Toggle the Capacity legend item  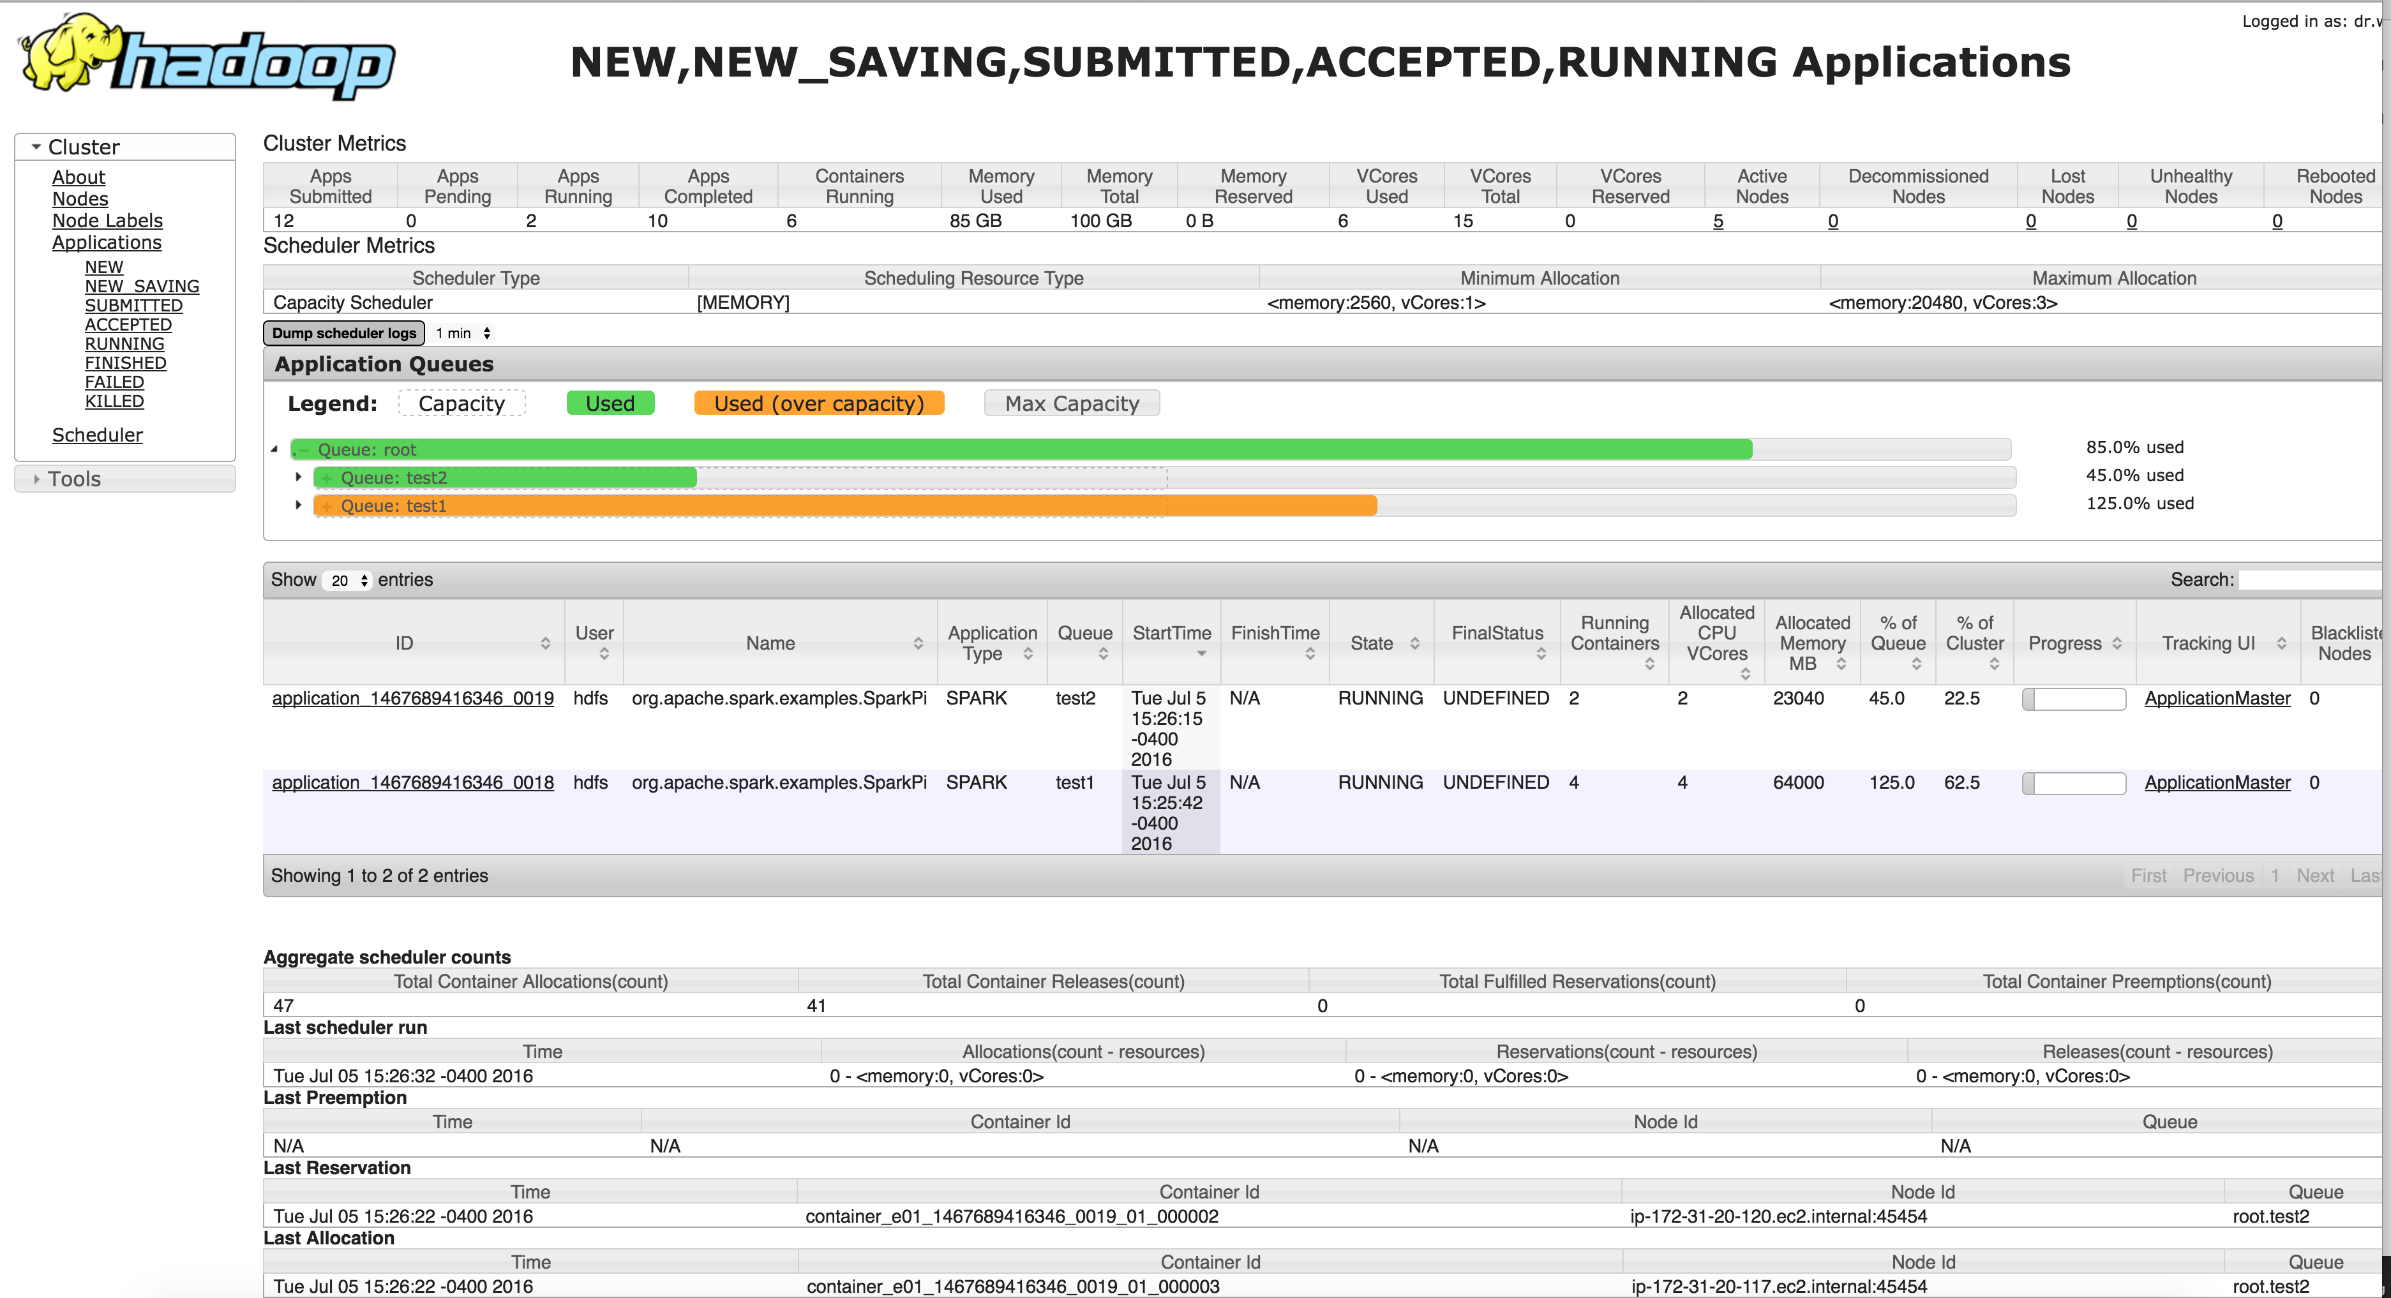(x=461, y=403)
